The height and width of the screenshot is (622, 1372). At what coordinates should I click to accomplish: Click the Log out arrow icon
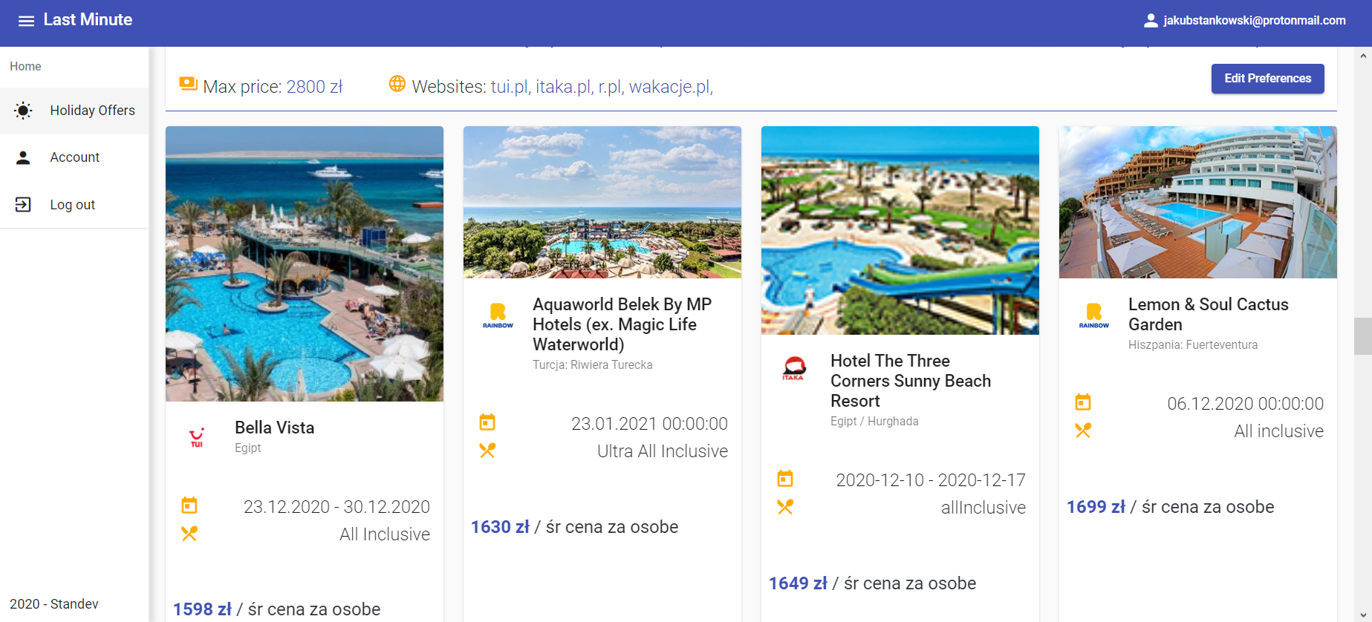point(23,205)
